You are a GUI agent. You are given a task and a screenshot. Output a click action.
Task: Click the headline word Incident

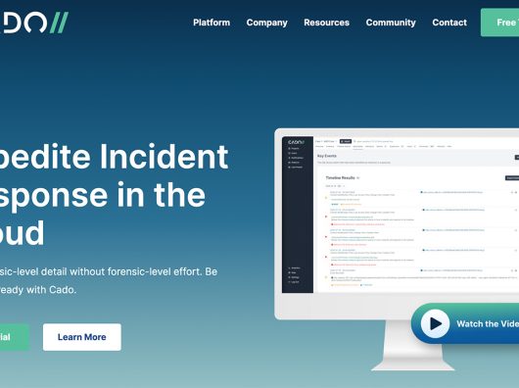(164, 157)
